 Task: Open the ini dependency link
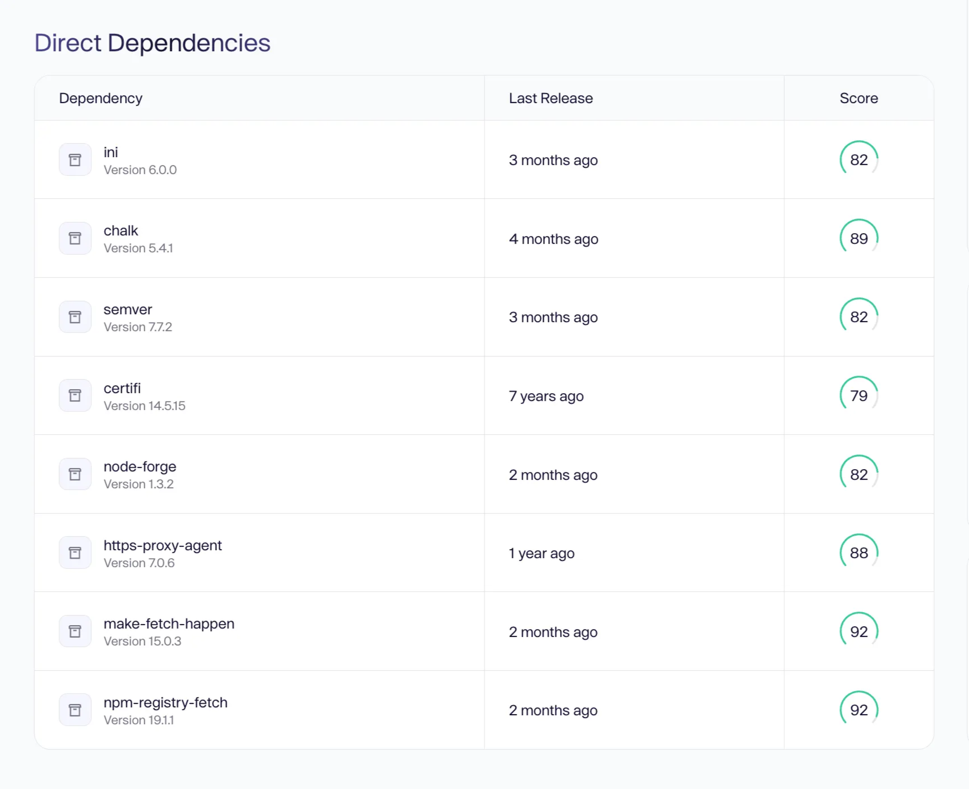tap(111, 153)
